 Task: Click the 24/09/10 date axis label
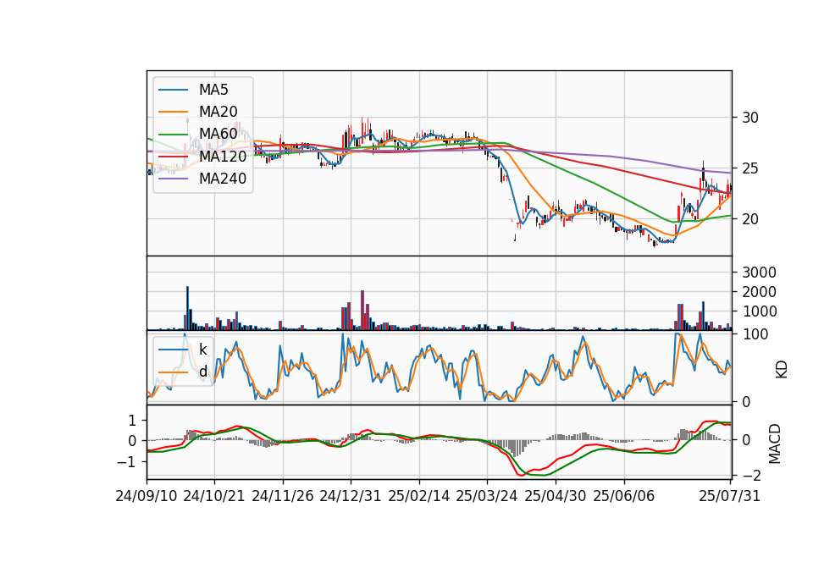(147, 496)
